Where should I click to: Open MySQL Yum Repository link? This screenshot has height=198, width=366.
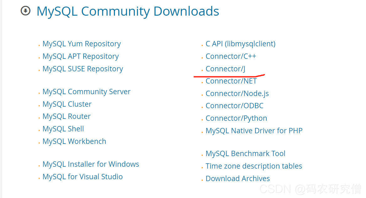(x=81, y=44)
